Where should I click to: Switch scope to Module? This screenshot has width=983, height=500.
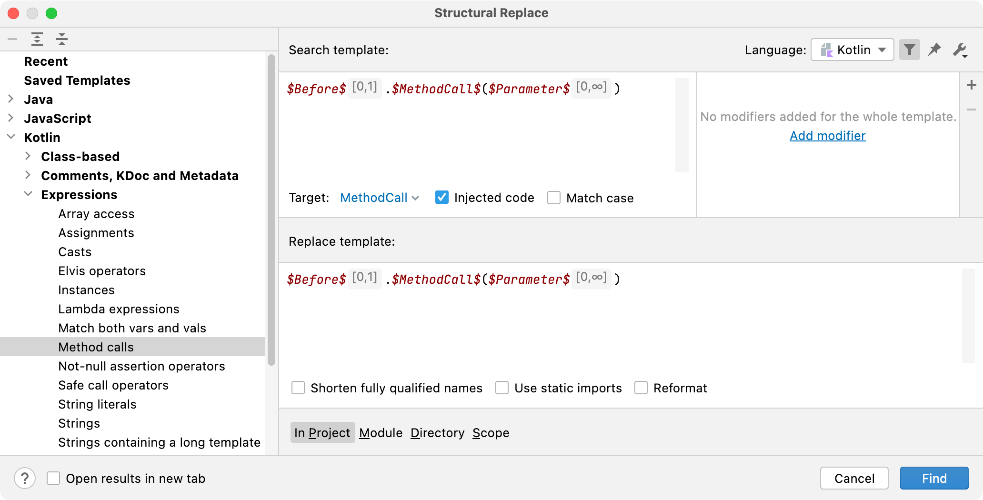click(381, 432)
